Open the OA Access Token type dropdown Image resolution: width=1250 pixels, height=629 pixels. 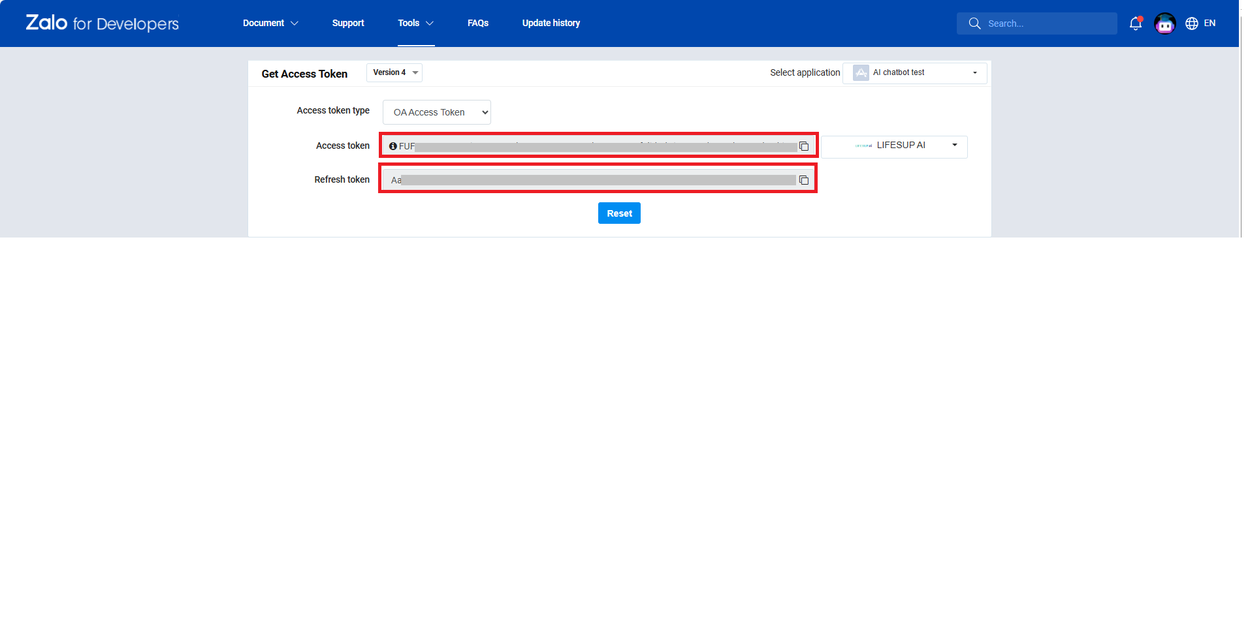436,112
